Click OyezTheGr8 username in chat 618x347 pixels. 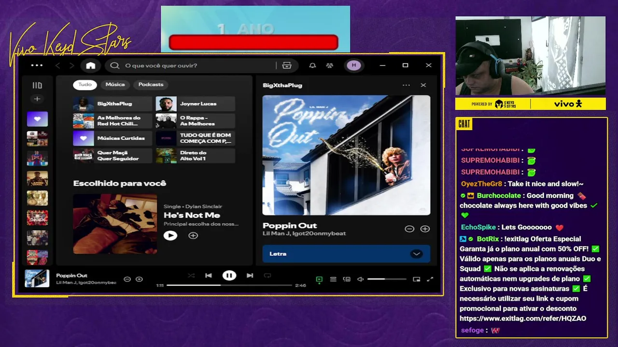tap(481, 184)
